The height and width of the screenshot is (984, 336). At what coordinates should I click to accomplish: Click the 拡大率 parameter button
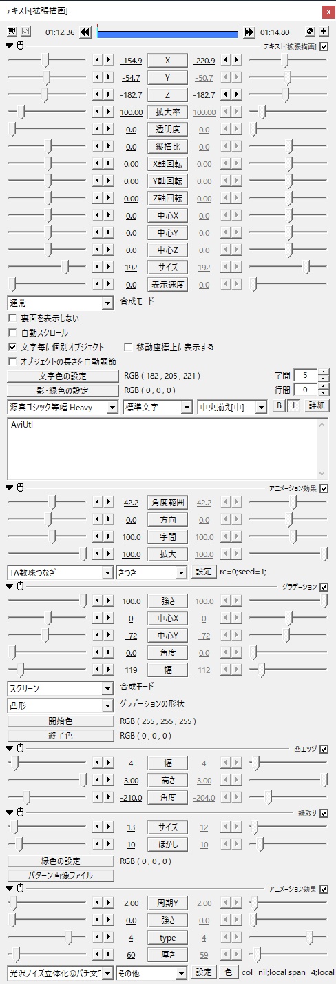point(167,112)
